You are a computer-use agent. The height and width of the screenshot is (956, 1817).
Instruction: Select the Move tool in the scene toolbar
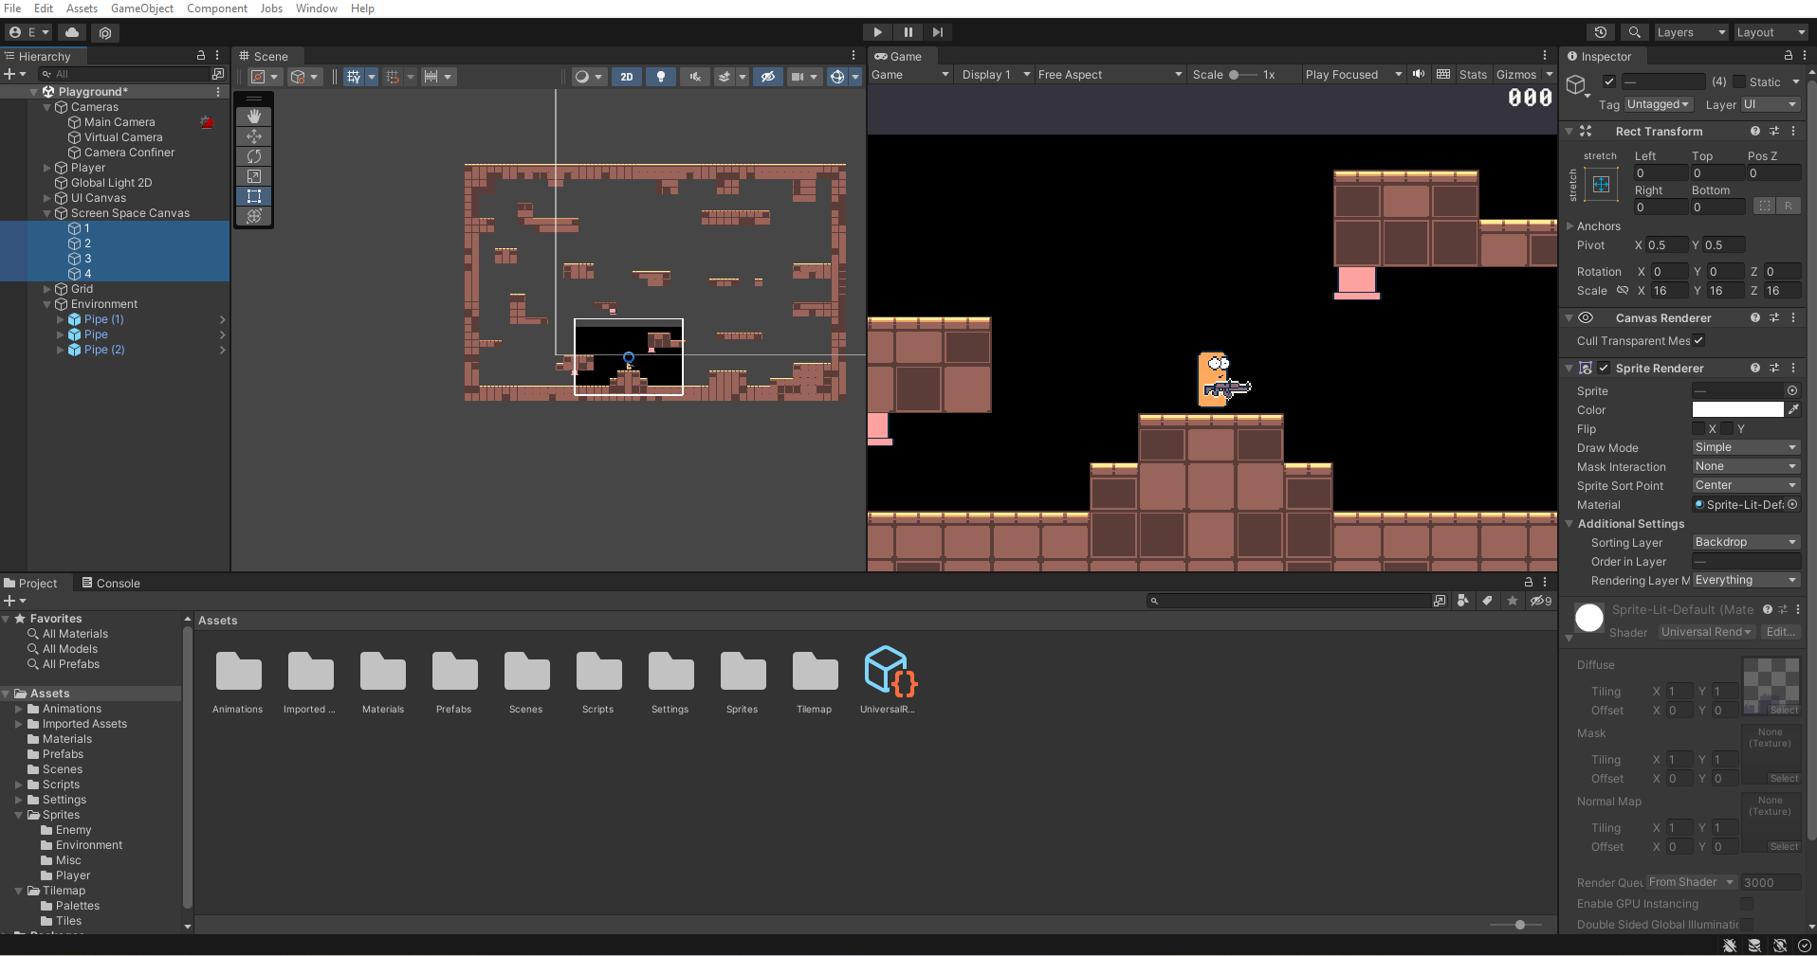pyautogui.click(x=253, y=135)
